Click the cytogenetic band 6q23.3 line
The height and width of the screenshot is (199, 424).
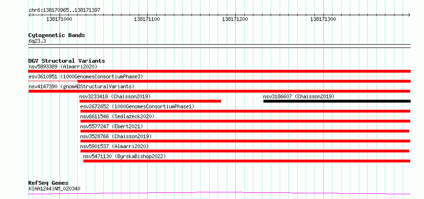(219, 46)
